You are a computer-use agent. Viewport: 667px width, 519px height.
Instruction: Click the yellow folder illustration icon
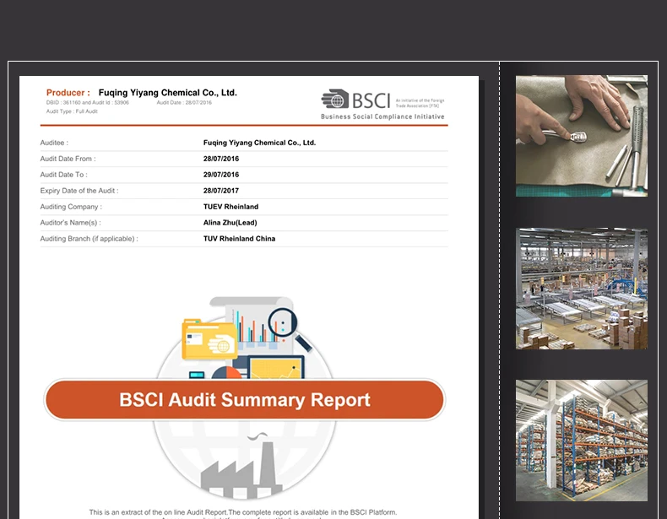tap(209, 339)
